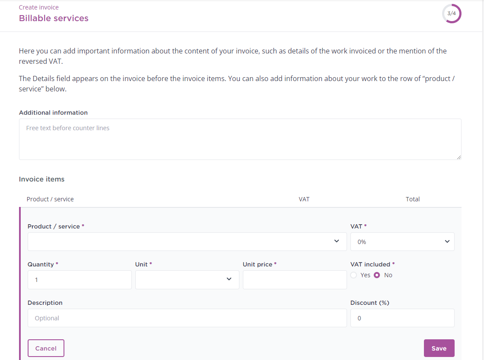The width and height of the screenshot is (484, 360).
Task: Click the Product / service column header
Action: 50,199
